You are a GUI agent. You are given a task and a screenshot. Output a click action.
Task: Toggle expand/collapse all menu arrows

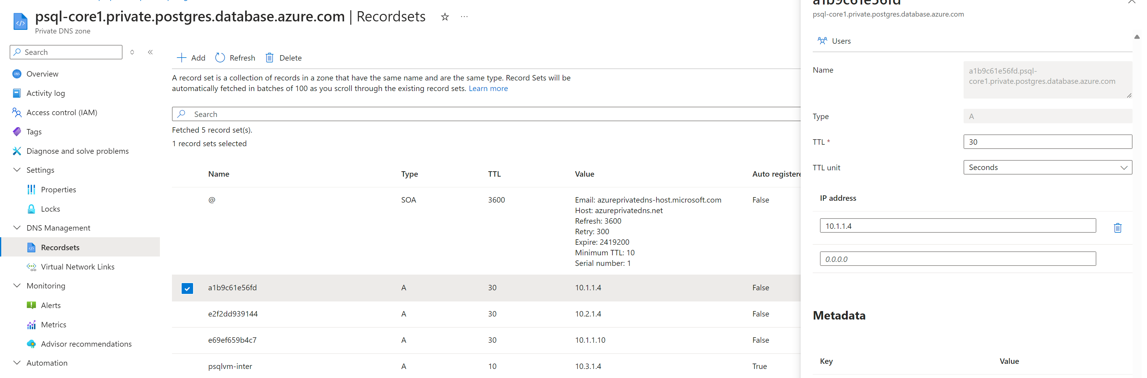(132, 52)
